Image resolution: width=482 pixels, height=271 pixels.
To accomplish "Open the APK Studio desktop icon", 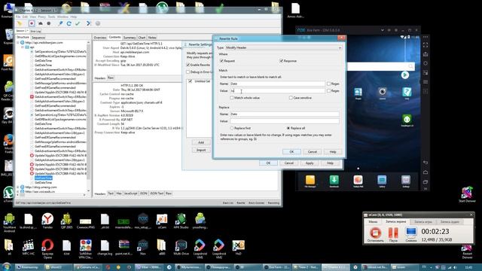I will 181,220.
